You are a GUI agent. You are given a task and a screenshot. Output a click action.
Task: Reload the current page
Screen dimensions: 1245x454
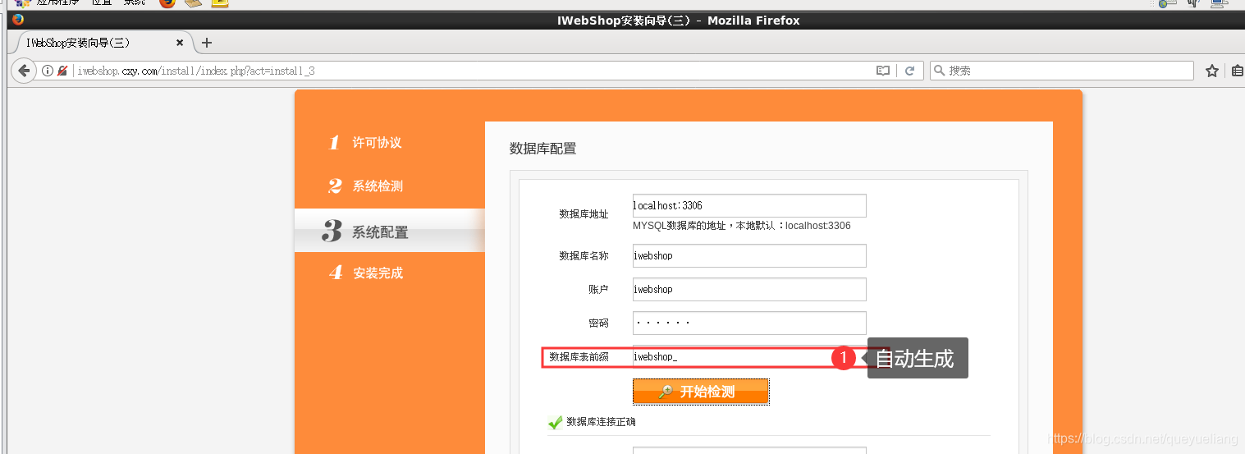tap(909, 71)
